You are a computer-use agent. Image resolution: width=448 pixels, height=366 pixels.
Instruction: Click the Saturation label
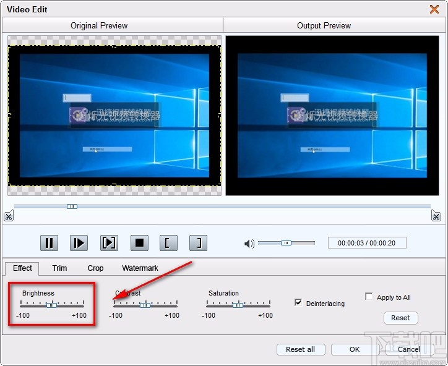[223, 293]
